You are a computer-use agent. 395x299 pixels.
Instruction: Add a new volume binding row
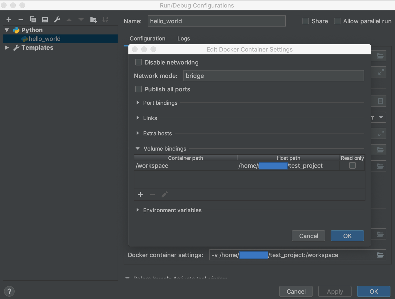coord(140,195)
